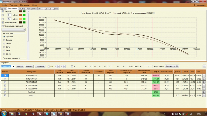Open the strategy comparison combo box
Image resolution: width=207 pixels, height=116 pixels.
[13, 30]
